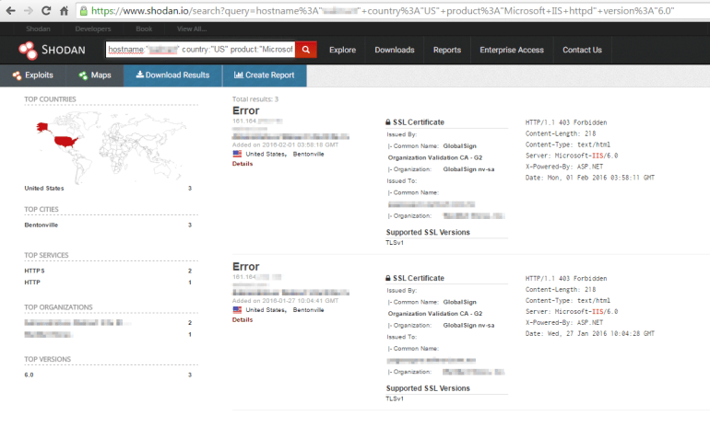This screenshot has width=710, height=427.
Task: Open Details link of first Error result
Action: pos(243,164)
